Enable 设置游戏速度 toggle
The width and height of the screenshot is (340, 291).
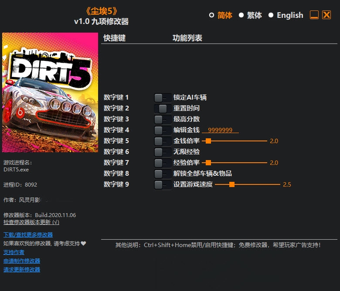pos(163,185)
